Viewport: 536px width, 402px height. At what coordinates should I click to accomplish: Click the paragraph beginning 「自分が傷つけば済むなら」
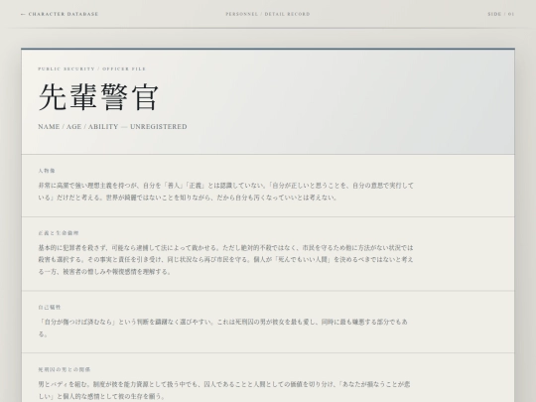pyautogui.click(x=223, y=328)
